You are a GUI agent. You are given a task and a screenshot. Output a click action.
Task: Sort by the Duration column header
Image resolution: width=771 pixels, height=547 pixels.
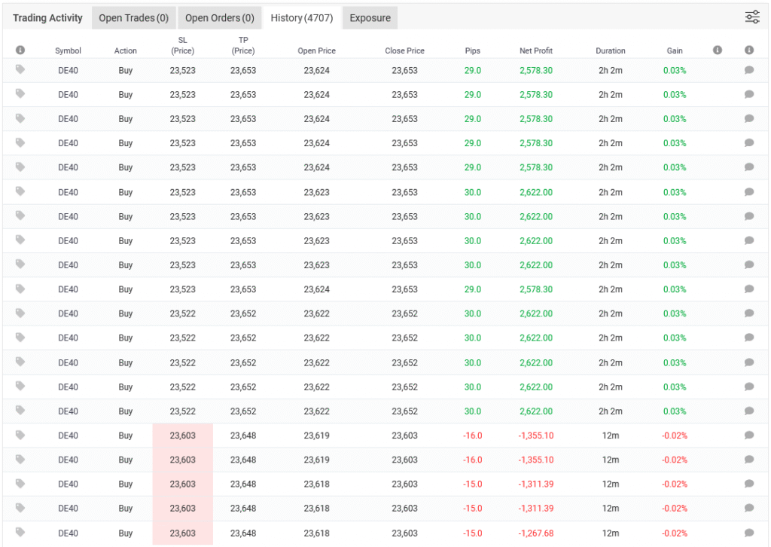[x=610, y=50]
